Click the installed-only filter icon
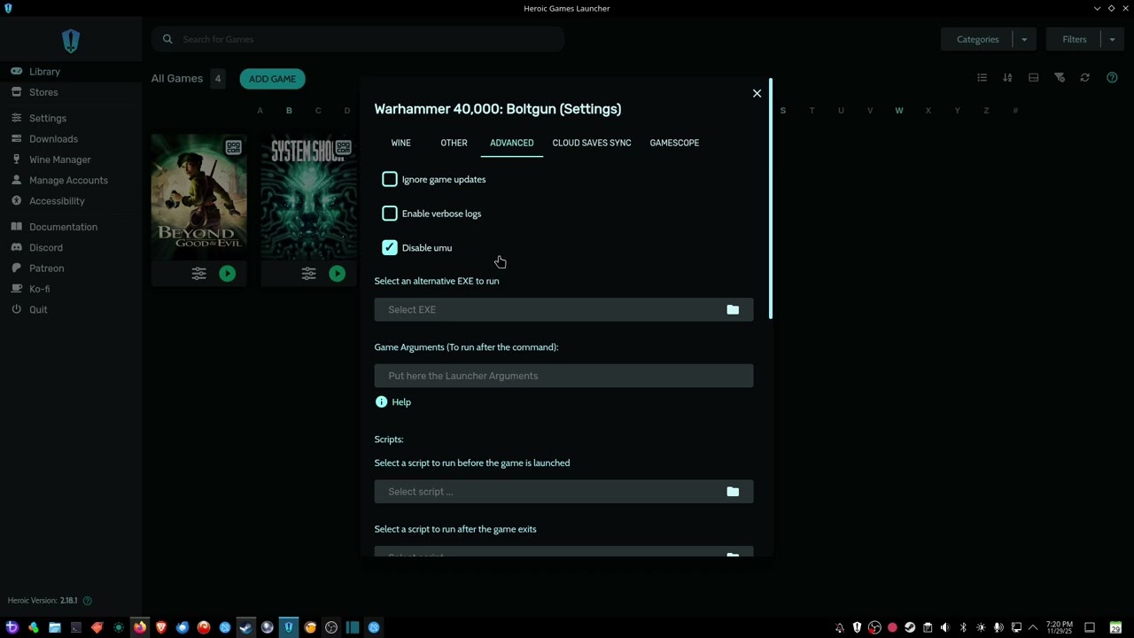The height and width of the screenshot is (638, 1134). (x=1059, y=78)
